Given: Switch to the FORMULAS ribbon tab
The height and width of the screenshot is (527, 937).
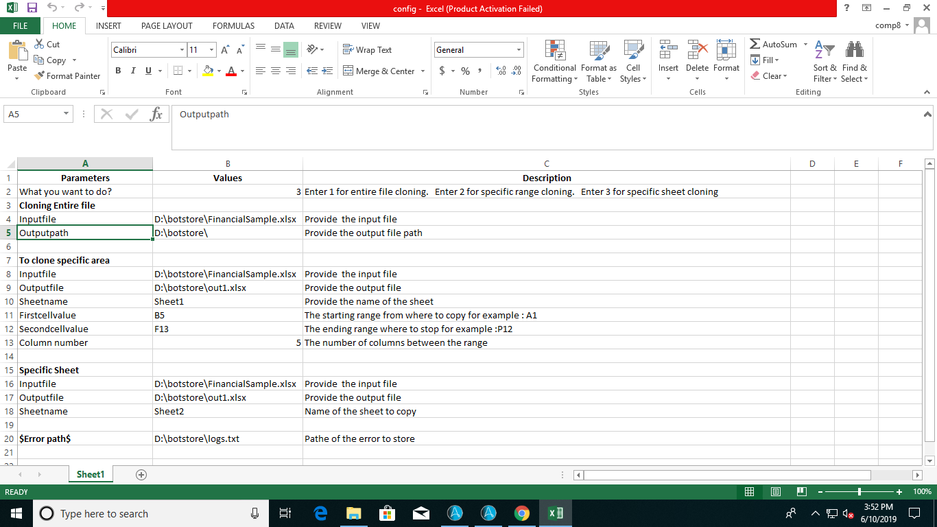Looking at the screenshot, I should point(233,25).
